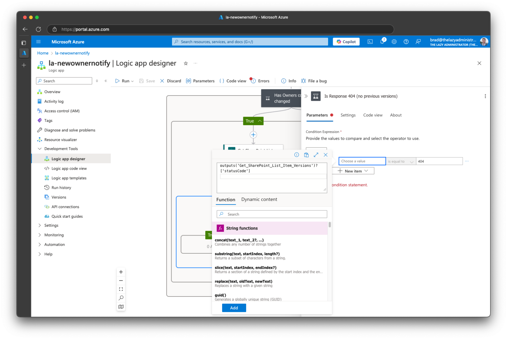The height and width of the screenshot is (339, 507).
Task: Open the help question mark menu
Action: point(406,42)
